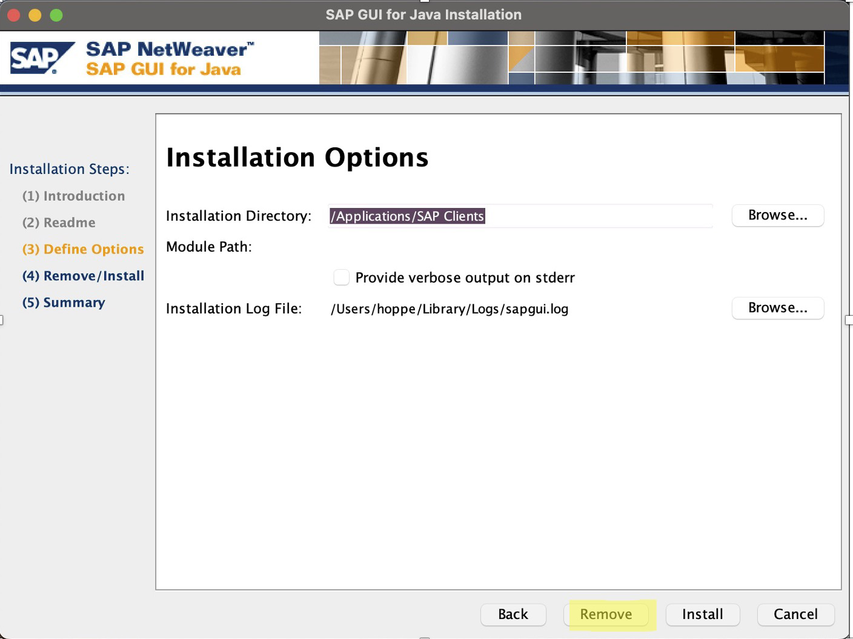
Task: Click the 'Installation Steps:' sidebar heading
Action: click(70, 169)
